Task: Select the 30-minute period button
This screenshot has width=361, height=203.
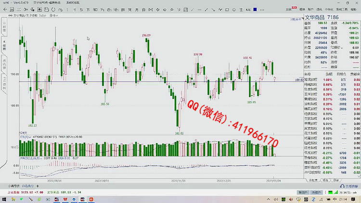Action: click(x=95, y=10)
